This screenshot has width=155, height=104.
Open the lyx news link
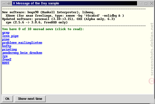point(5,56)
